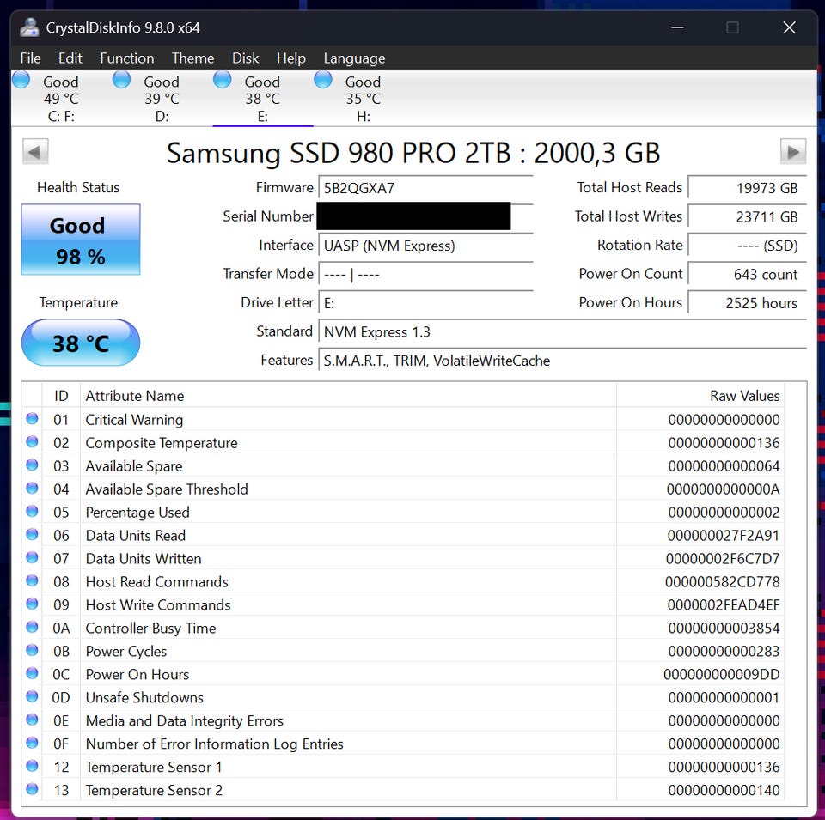Viewport: 825px width, 820px height.
Task: Click the Firmware field 5B2QGXA7
Action: click(x=425, y=188)
